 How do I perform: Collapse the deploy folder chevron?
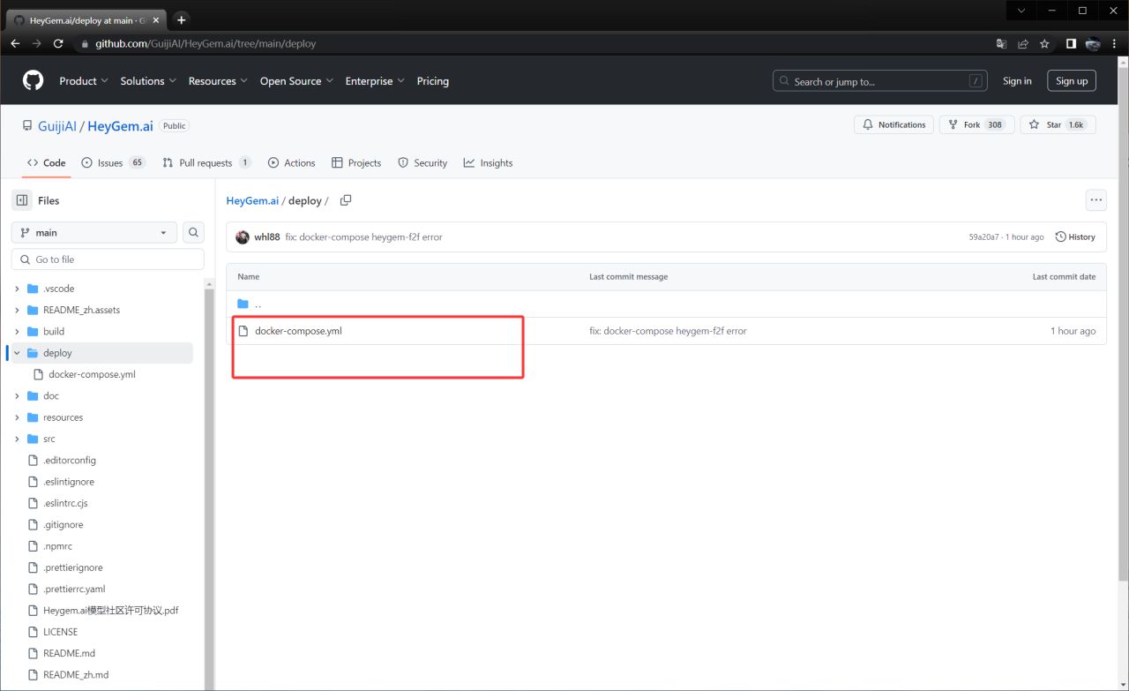[x=17, y=353]
